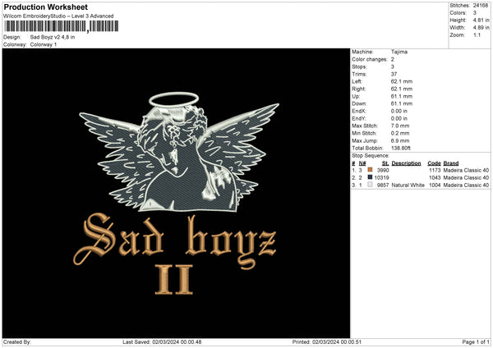493x348 pixels.
Task: Select the stop sequence row with code 1173
Action: [x=421, y=170]
